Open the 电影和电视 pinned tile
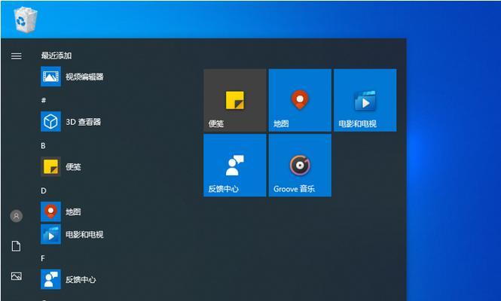 pos(365,100)
